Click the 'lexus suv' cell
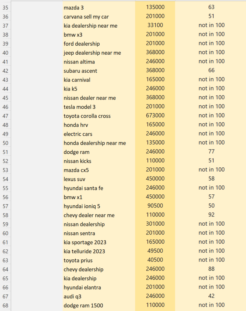 click(x=99, y=179)
